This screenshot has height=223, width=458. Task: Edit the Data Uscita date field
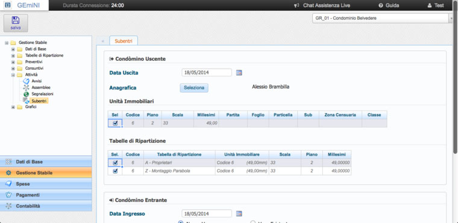pyautogui.click(x=207, y=73)
